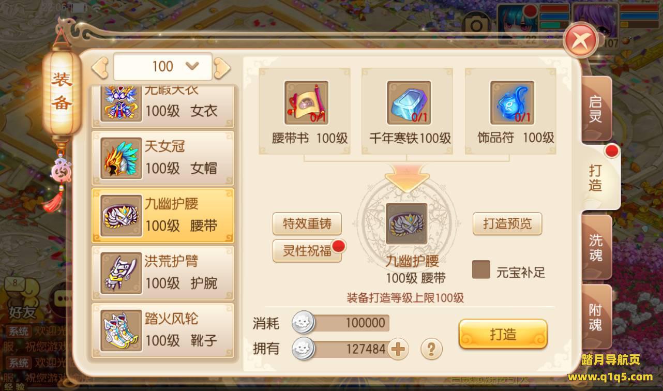Click the 打造 forge button

503,334
